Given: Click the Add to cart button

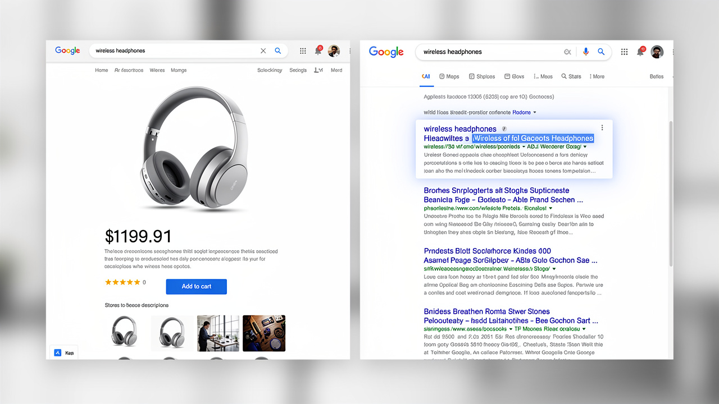Looking at the screenshot, I should 197,286.
